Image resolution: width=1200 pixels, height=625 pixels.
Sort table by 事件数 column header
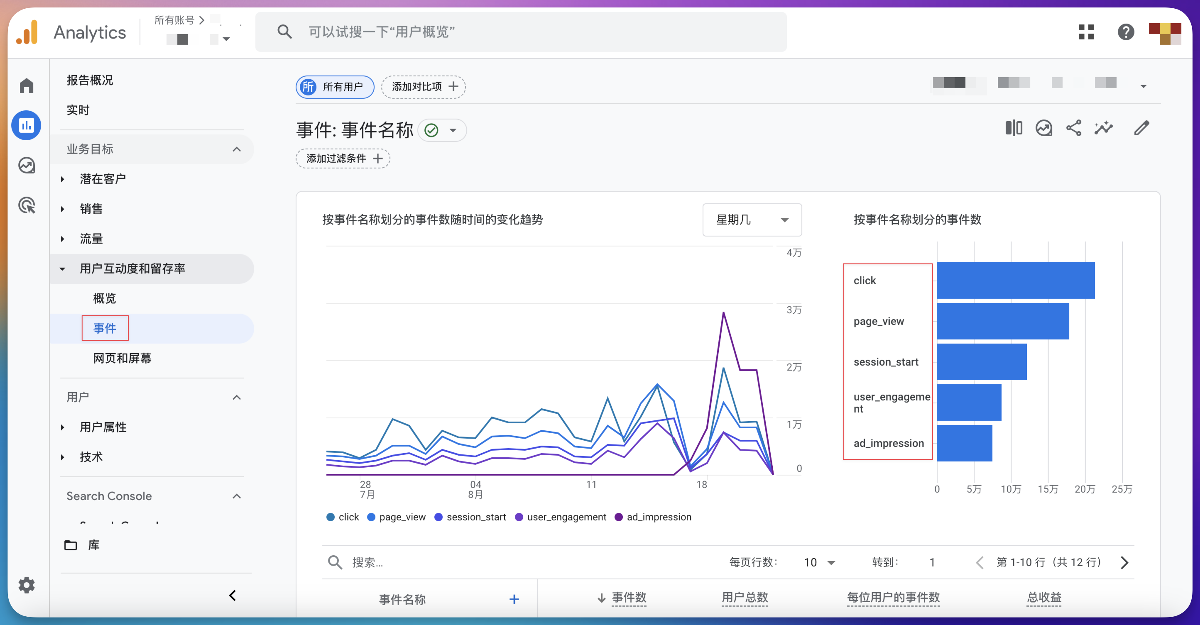[629, 598]
